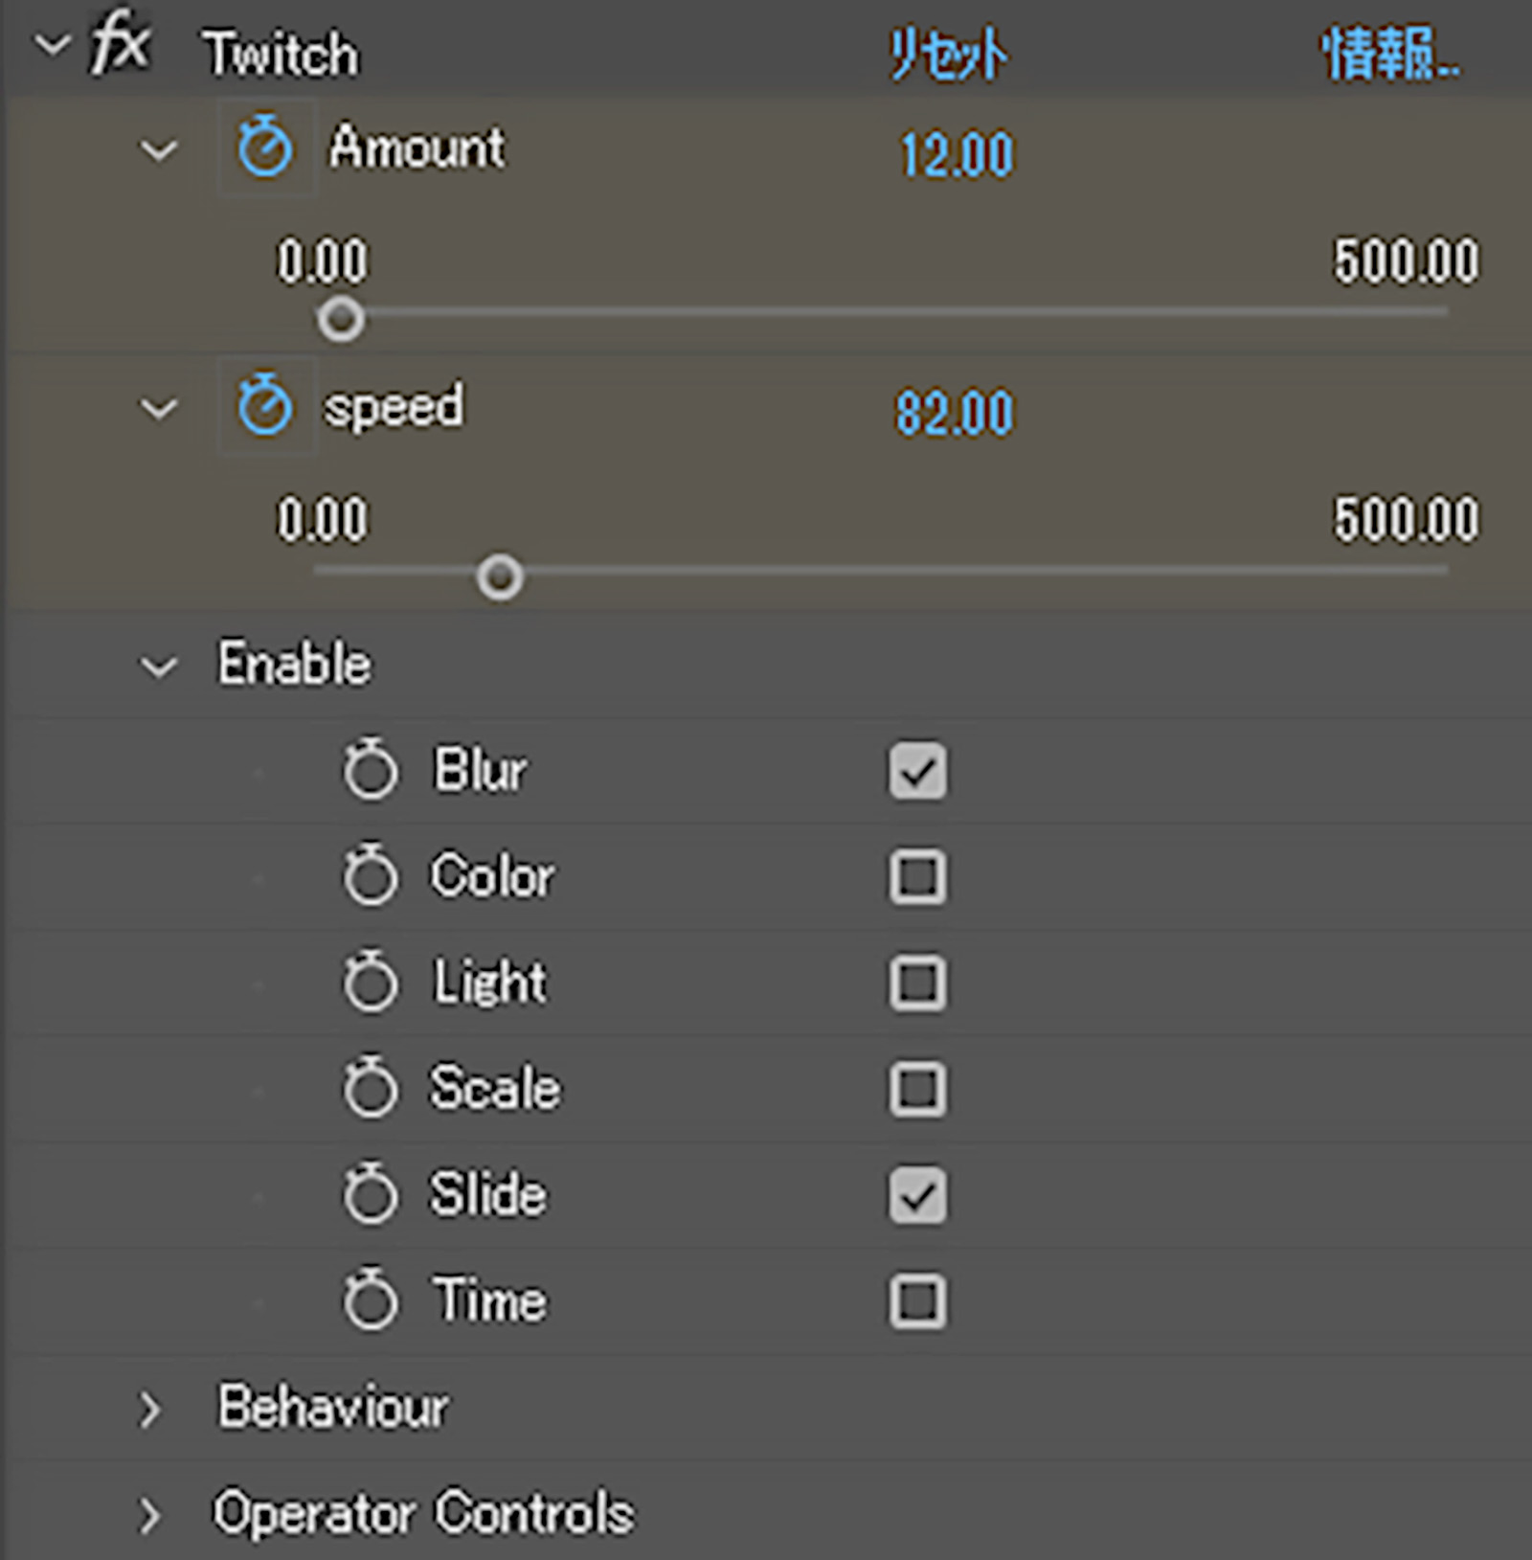Click the Slide stopwatch icon

pos(370,1195)
